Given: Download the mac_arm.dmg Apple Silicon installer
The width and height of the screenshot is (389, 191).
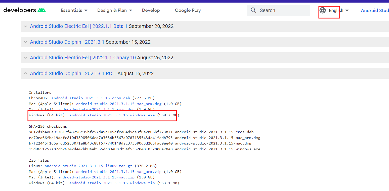Looking at the screenshot, I should click(x=119, y=104).
